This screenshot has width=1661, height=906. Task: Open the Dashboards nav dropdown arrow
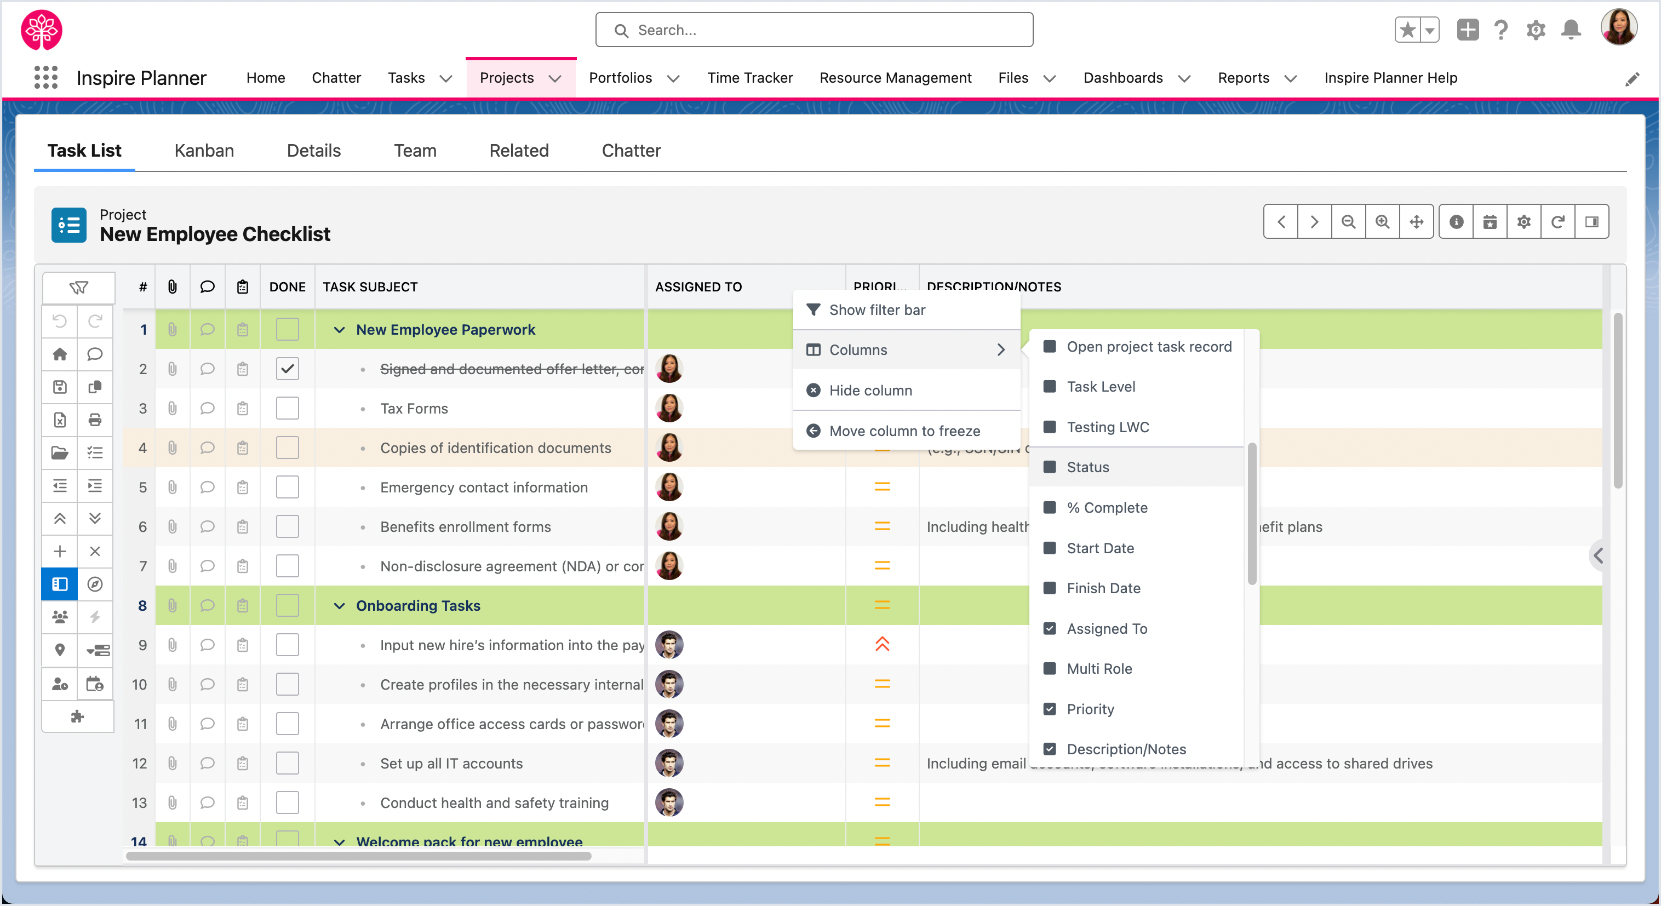click(1184, 78)
